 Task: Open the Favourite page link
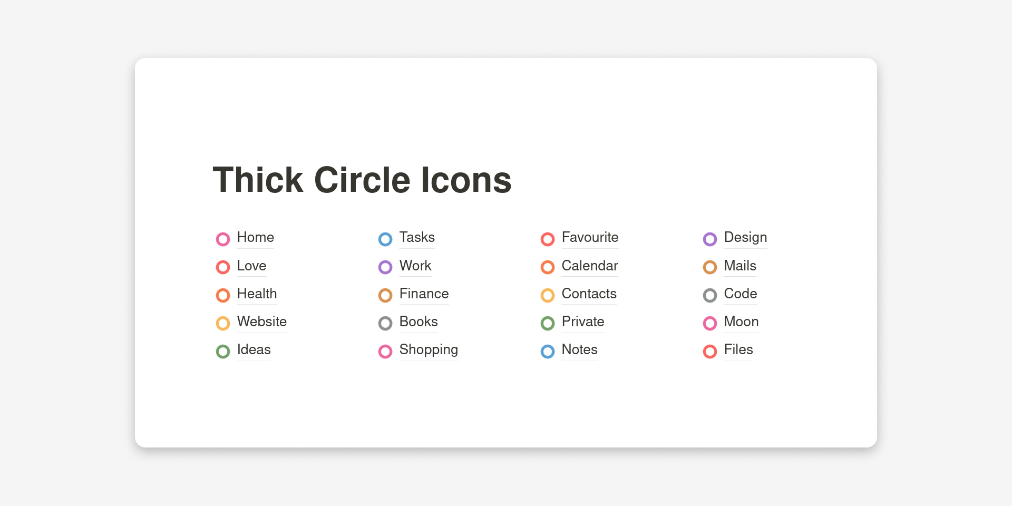click(590, 237)
